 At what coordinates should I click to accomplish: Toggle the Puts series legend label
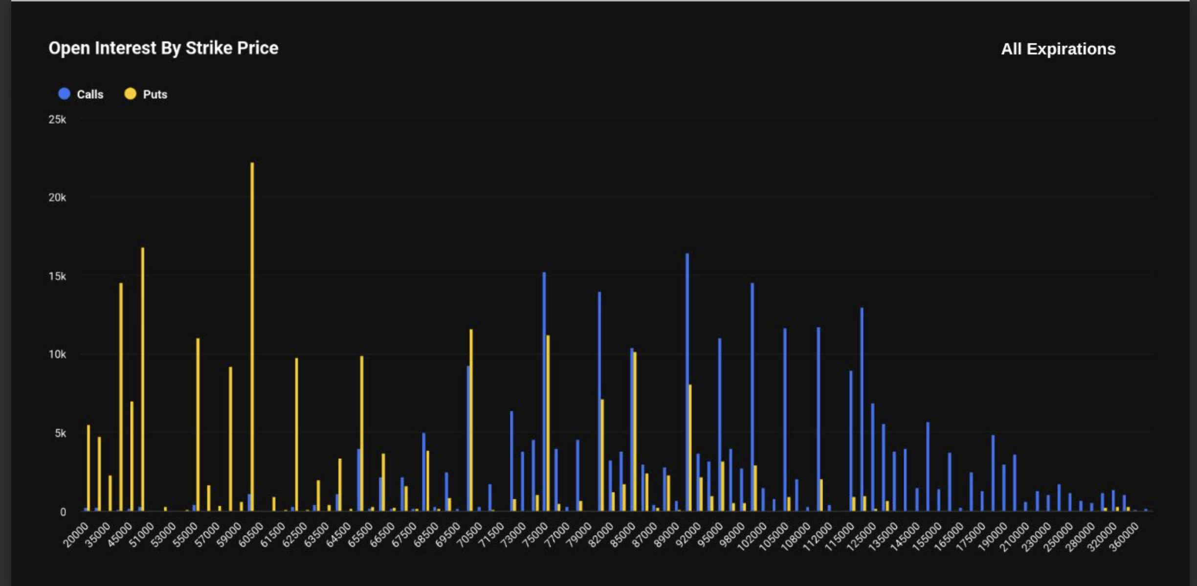coord(155,94)
